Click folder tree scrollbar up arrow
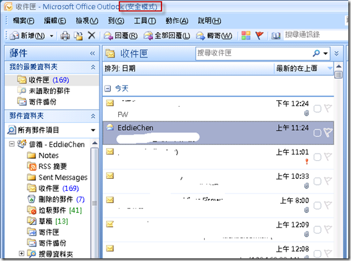Viewport: 351px width, 261px height. point(95,143)
